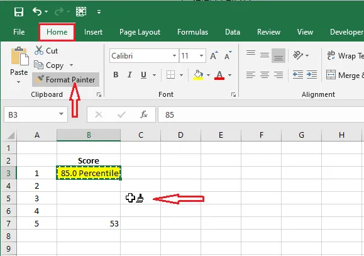Expand the Name Box dropdown arrow

pyautogui.click(x=61, y=114)
